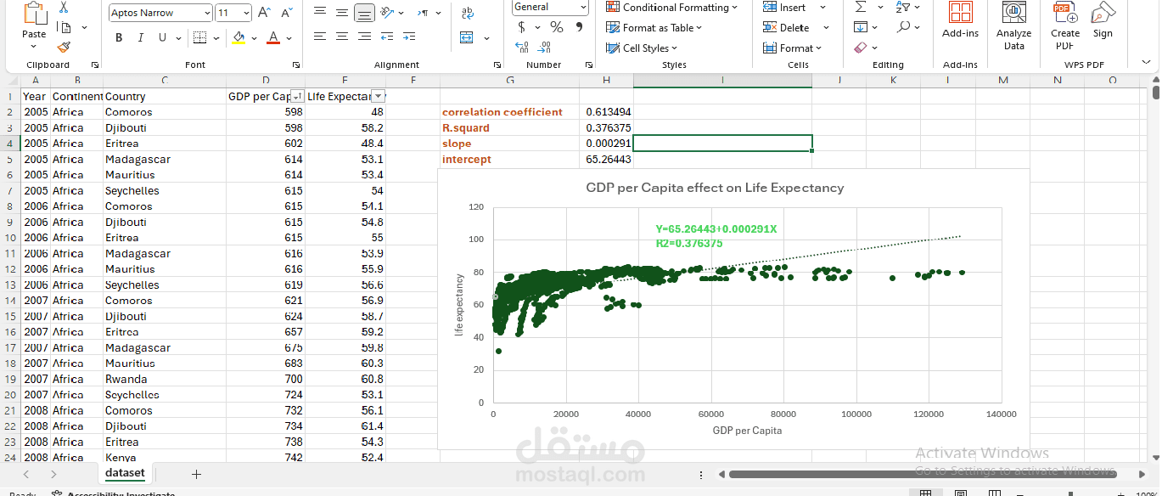Screen dimensions: 1162x496
Task: Set middle vertical alignment
Action: [341, 12]
